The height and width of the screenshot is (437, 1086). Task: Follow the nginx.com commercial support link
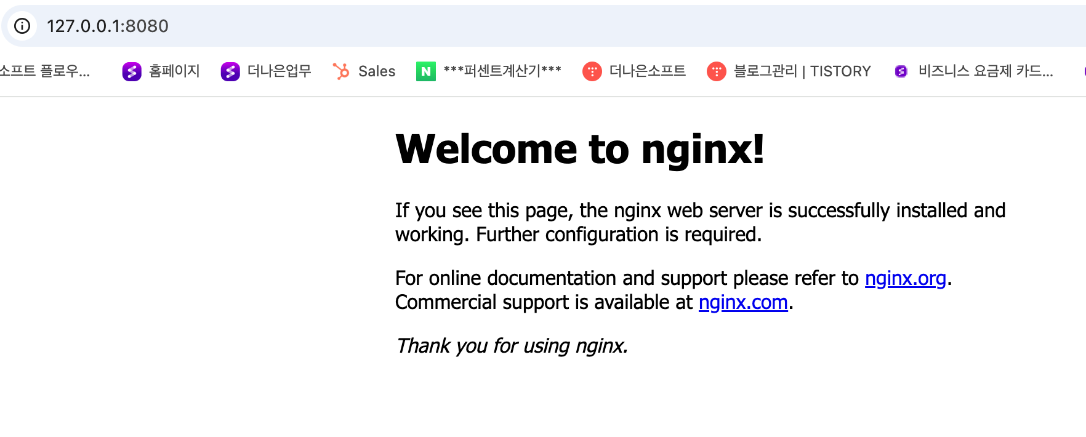pos(743,302)
